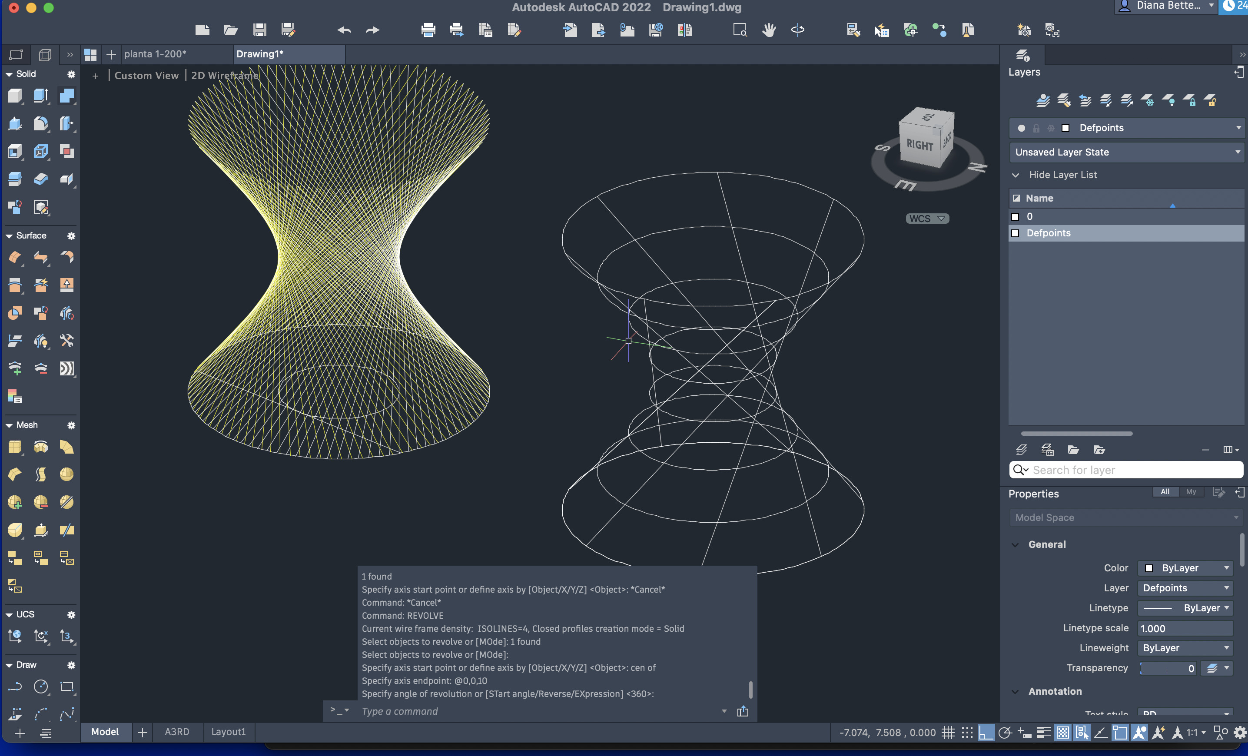
Task: Collapse the Hide Layer List expander
Action: (x=1016, y=175)
